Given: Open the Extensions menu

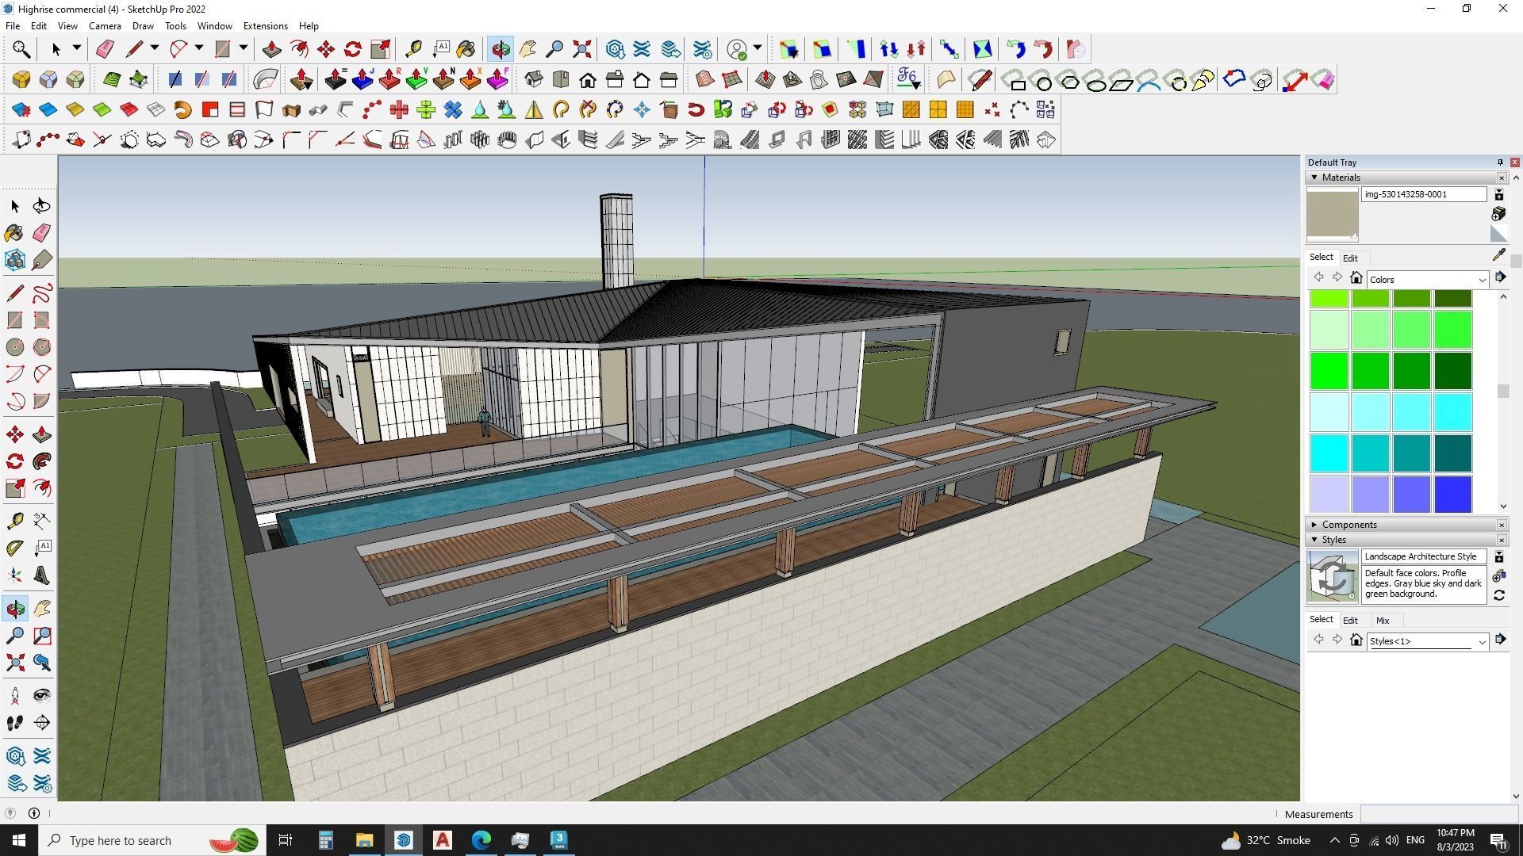Looking at the screenshot, I should pos(265,26).
